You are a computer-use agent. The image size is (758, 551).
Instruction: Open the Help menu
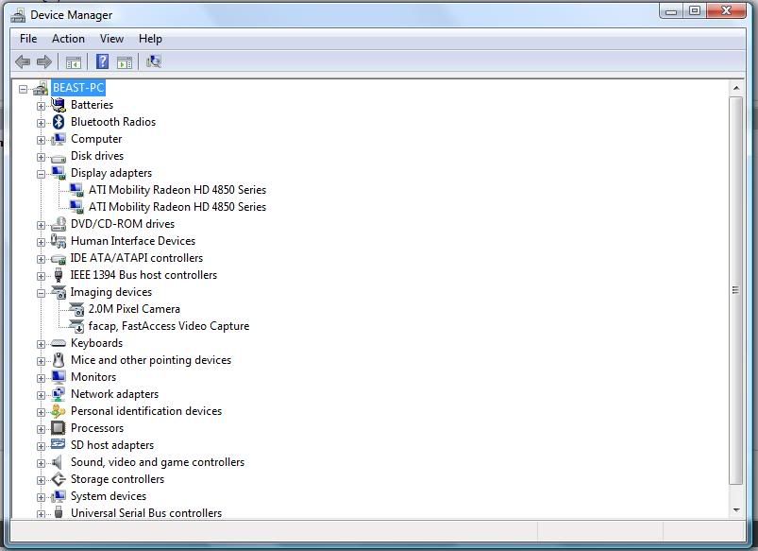pyautogui.click(x=150, y=39)
